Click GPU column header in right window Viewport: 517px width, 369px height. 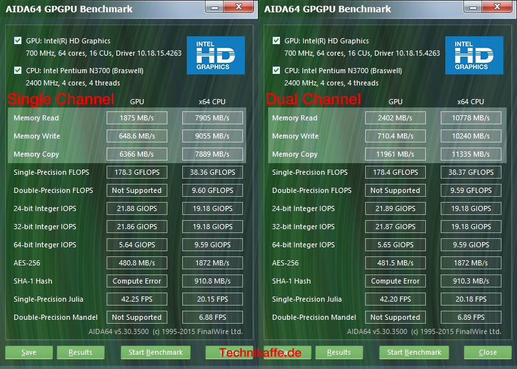coord(396,102)
